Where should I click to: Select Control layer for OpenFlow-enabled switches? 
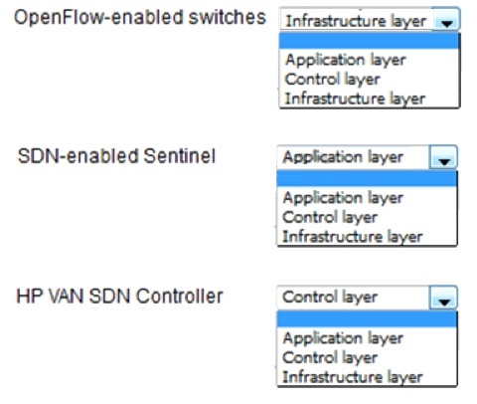(x=332, y=80)
